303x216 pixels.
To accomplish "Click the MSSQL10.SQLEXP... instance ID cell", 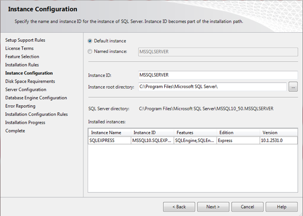I will click(x=153, y=140).
